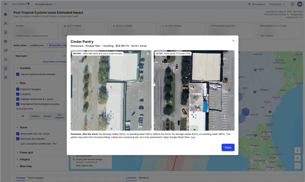This screenshot has width=305, height=182.
Task: Select the Landfall zone quick view
Action: (37, 45)
